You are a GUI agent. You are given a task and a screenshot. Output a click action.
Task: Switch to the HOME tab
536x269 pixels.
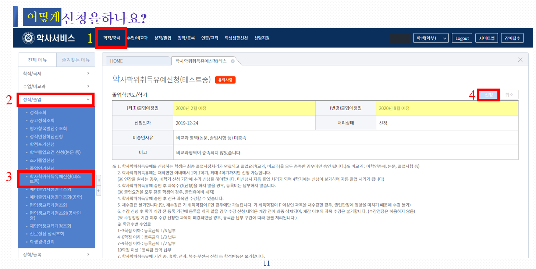click(x=117, y=61)
